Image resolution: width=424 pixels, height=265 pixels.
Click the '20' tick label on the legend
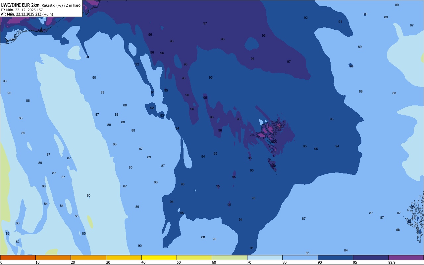pyautogui.click(x=73, y=262)
